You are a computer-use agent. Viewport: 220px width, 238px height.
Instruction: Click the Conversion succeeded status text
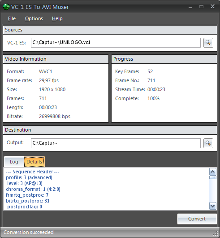[x=29, y=232]
